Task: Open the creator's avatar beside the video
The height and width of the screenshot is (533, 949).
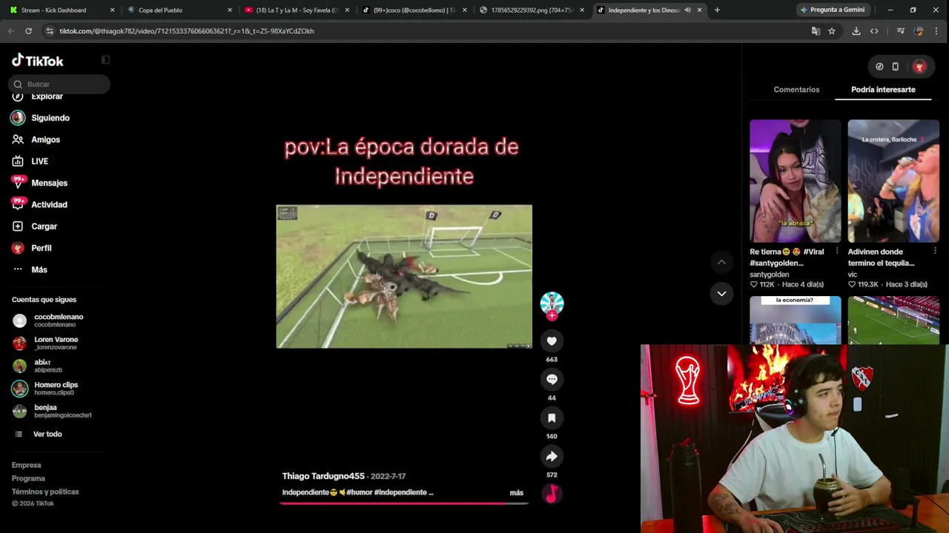Action: pyautogui.click(x=552, y=303)
